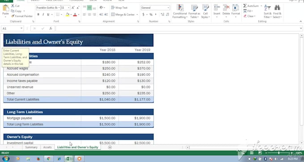Apply Accounting dollar format
304x162 pixels.
click(144, 15)
